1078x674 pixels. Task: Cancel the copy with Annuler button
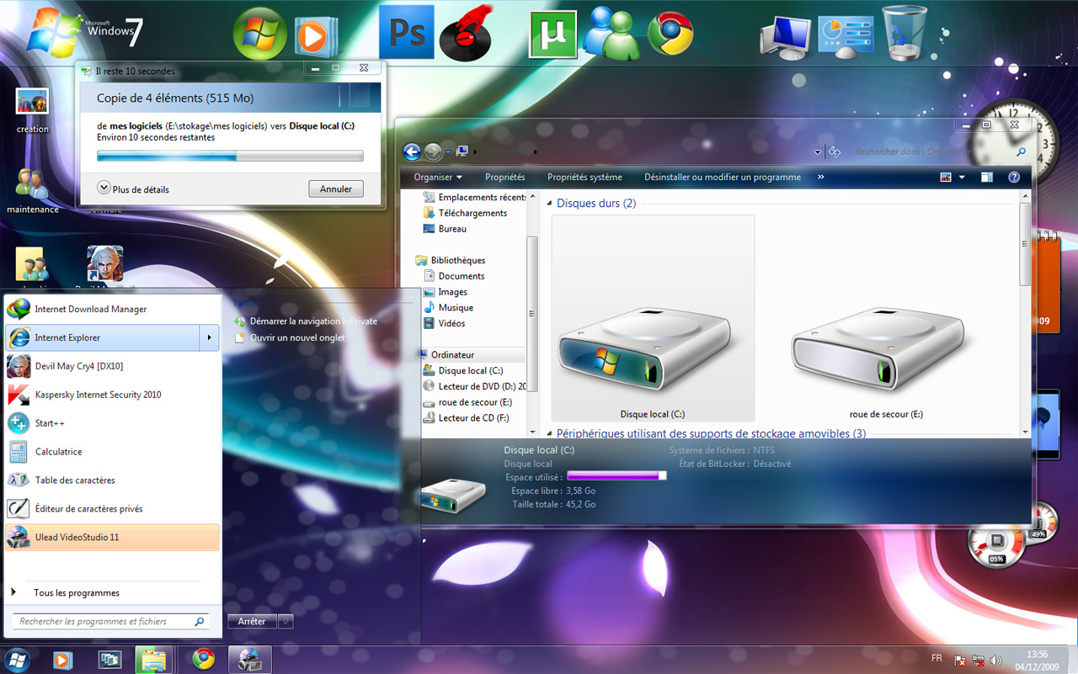[336, 189]
